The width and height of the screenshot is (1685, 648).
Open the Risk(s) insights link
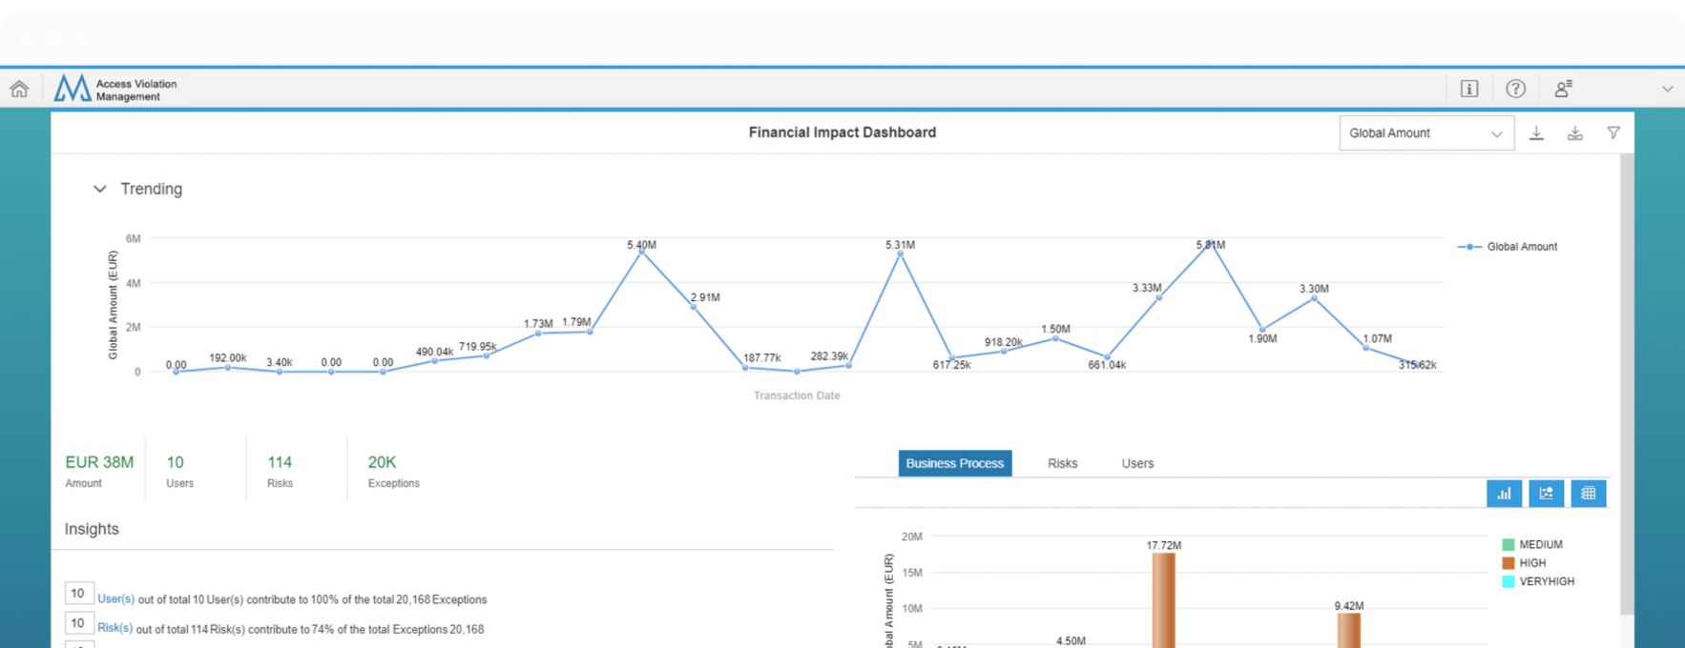[114, 628]
